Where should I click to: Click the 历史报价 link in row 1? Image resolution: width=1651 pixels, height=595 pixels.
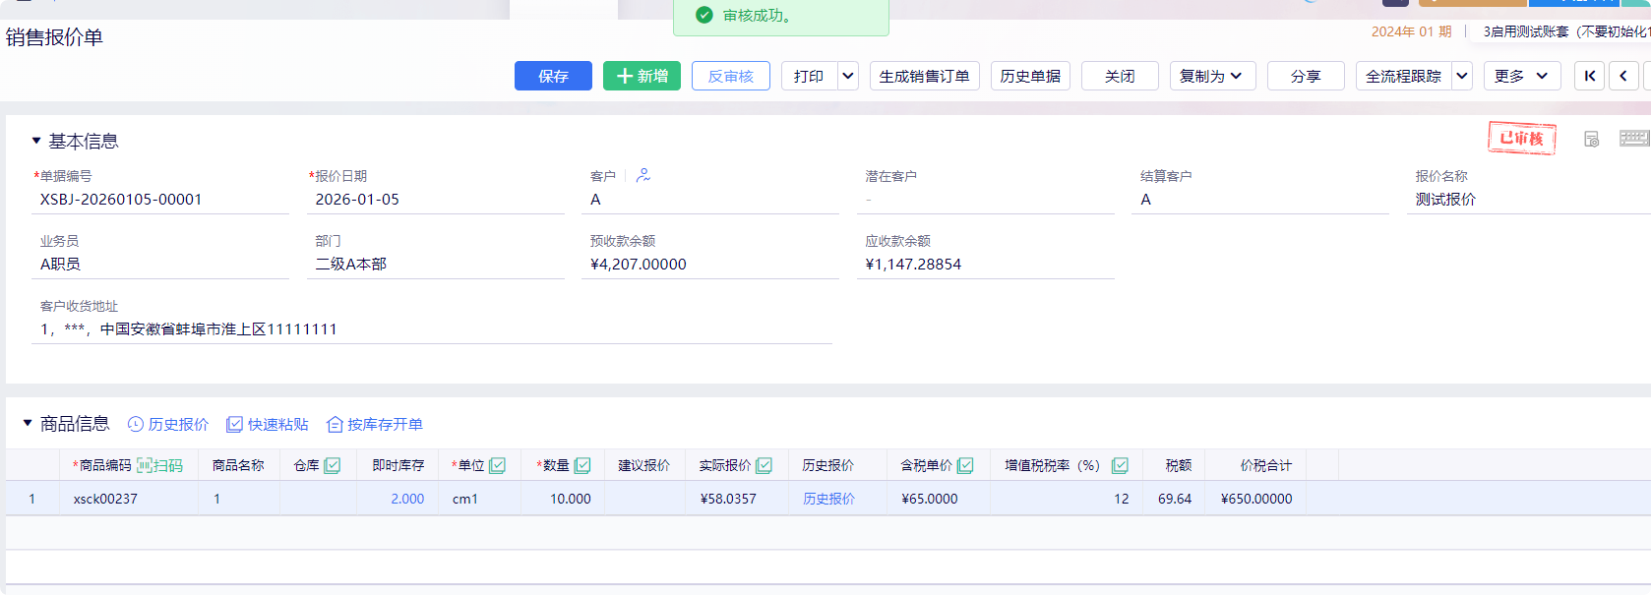pos(828,499)
